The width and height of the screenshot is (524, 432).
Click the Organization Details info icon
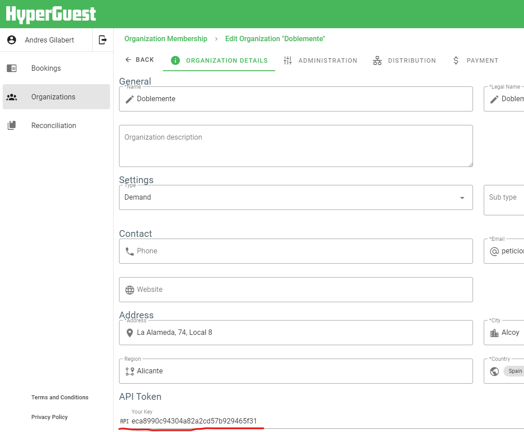point(175,60)
